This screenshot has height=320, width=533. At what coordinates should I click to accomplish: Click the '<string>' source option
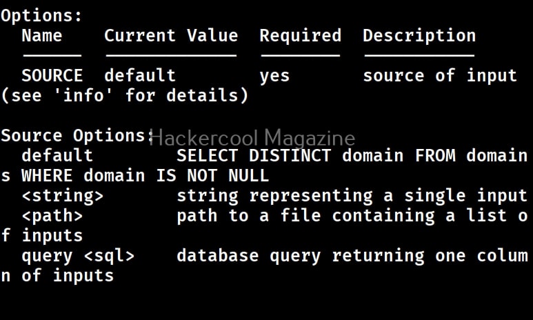(x=62, y=196)
